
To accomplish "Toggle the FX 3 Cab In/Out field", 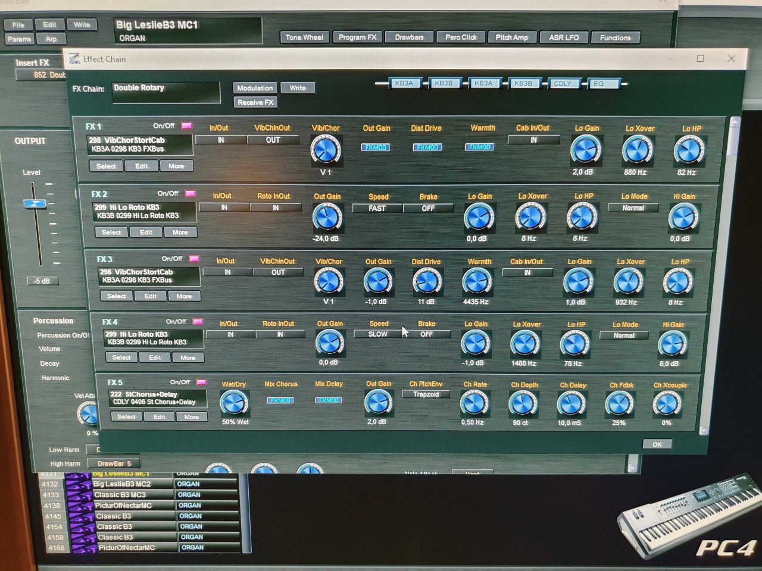I will tap(527, 272).
